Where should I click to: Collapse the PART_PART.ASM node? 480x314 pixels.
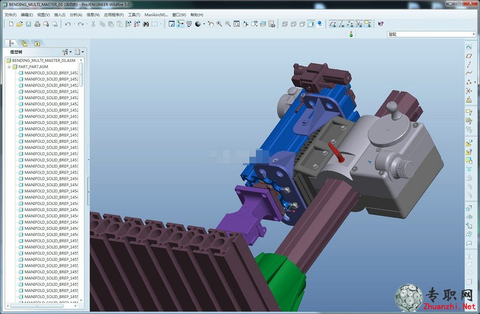click(9, 66)
